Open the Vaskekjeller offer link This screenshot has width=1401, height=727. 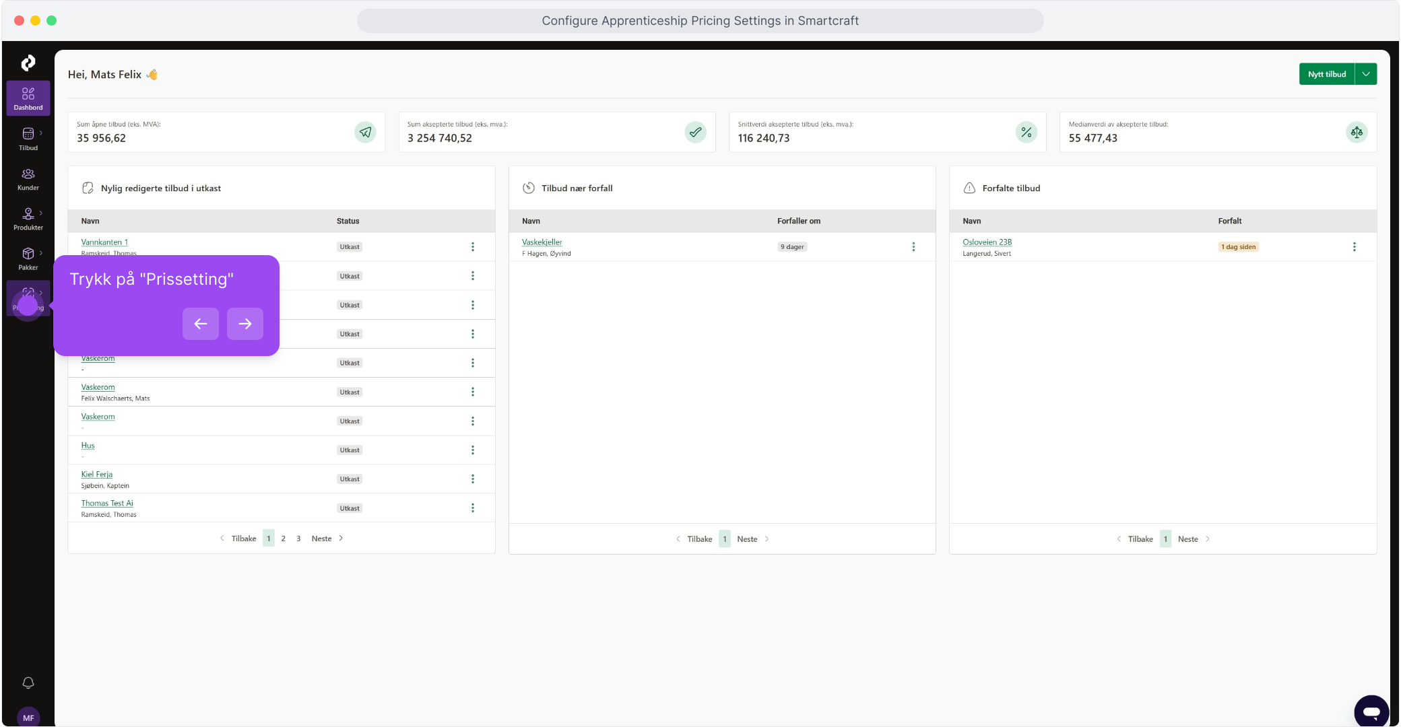[x=542, y=242]
